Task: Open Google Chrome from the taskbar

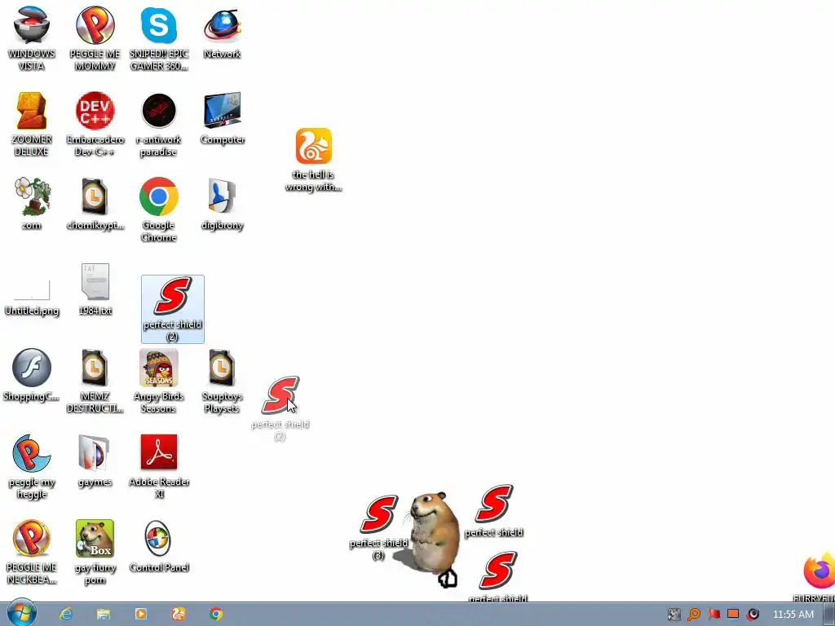Action: click(x=216, y=615)
